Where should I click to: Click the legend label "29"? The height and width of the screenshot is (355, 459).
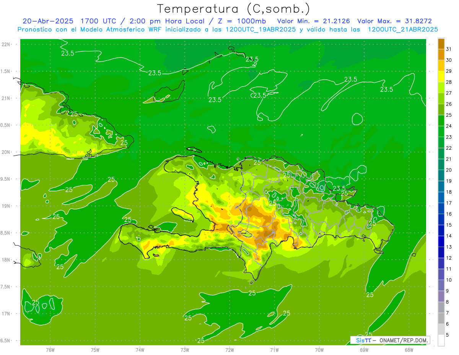click(x=449, y=71)
